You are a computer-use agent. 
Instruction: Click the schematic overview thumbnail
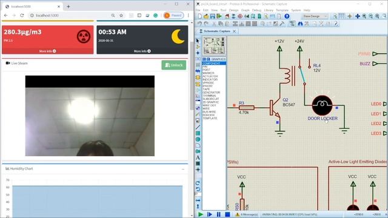(x=214, y=46)
